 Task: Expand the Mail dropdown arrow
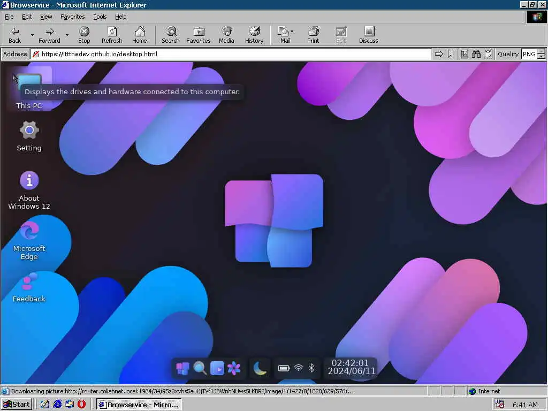pyautogui.click(x=292, y=32)
